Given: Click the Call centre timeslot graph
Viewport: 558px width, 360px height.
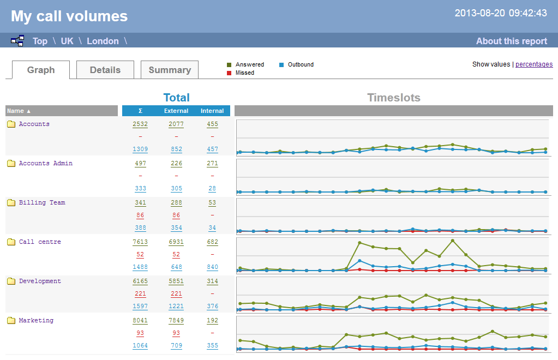Looking at the screenshot, I should pos(393,255).
